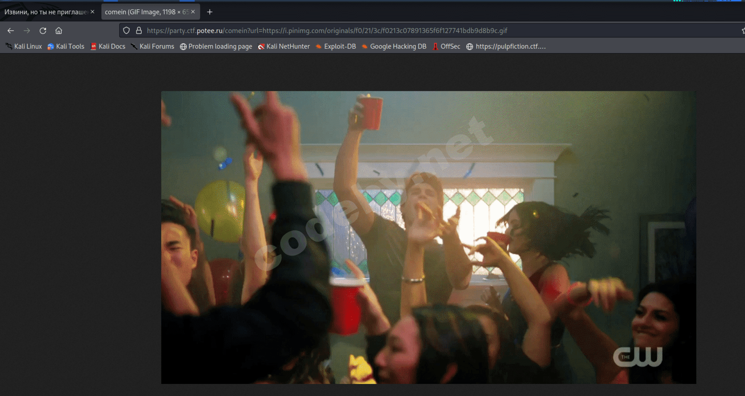
Task: Go forward to the next page
Action: coord(27,31)
